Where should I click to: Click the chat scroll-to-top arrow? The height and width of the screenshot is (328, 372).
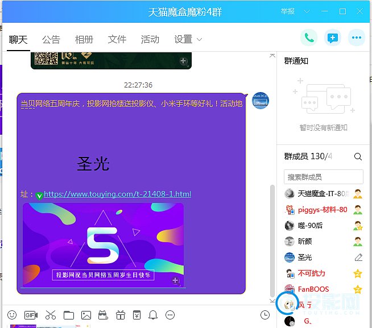(272, 56)
